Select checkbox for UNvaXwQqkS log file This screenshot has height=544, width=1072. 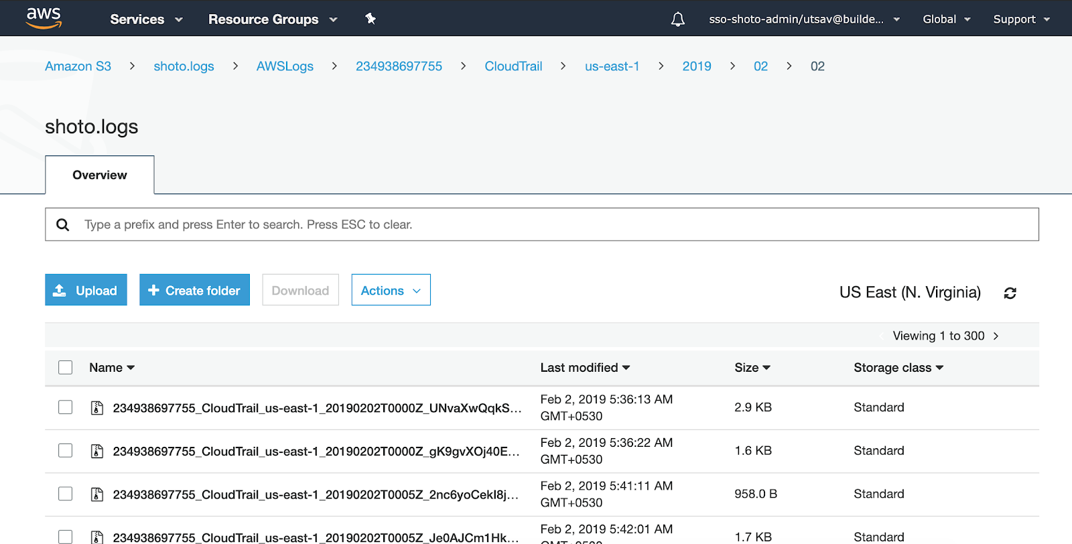pyautogui.click(x=65, y=407)
